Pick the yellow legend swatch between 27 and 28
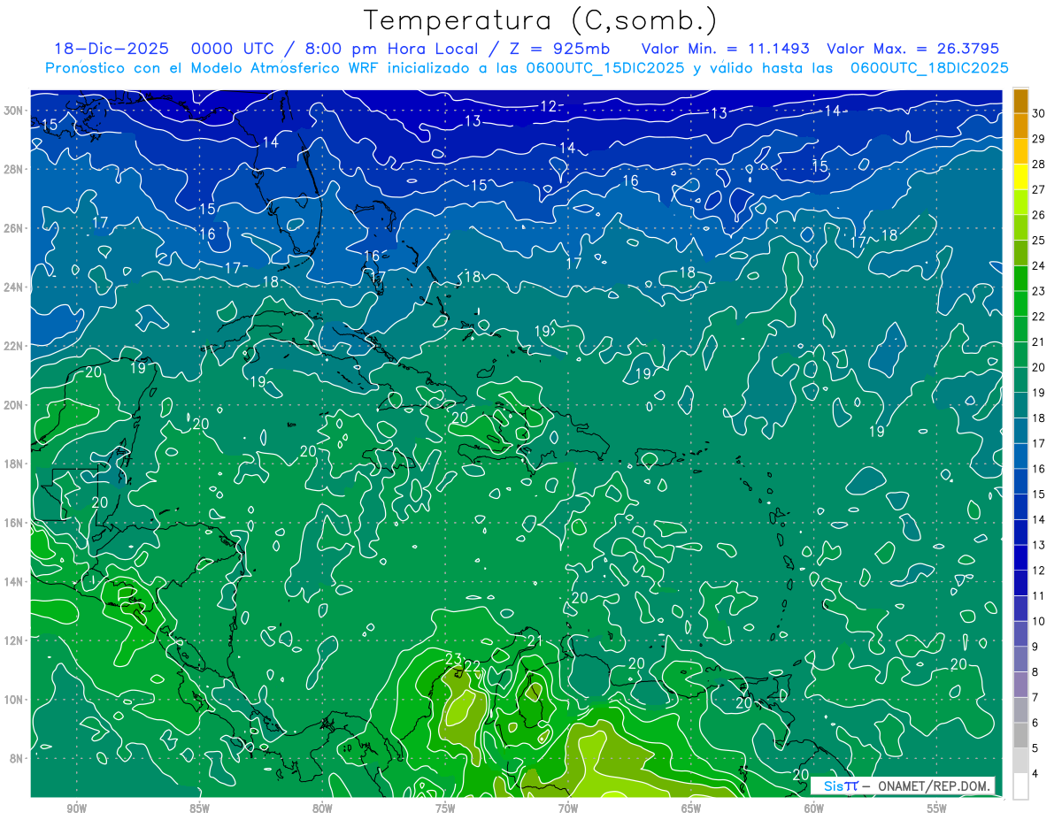 tap(1020, 176)
